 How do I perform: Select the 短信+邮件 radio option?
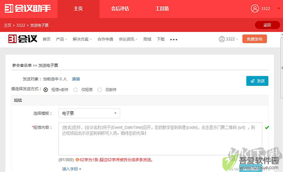(x=45, y=90)
